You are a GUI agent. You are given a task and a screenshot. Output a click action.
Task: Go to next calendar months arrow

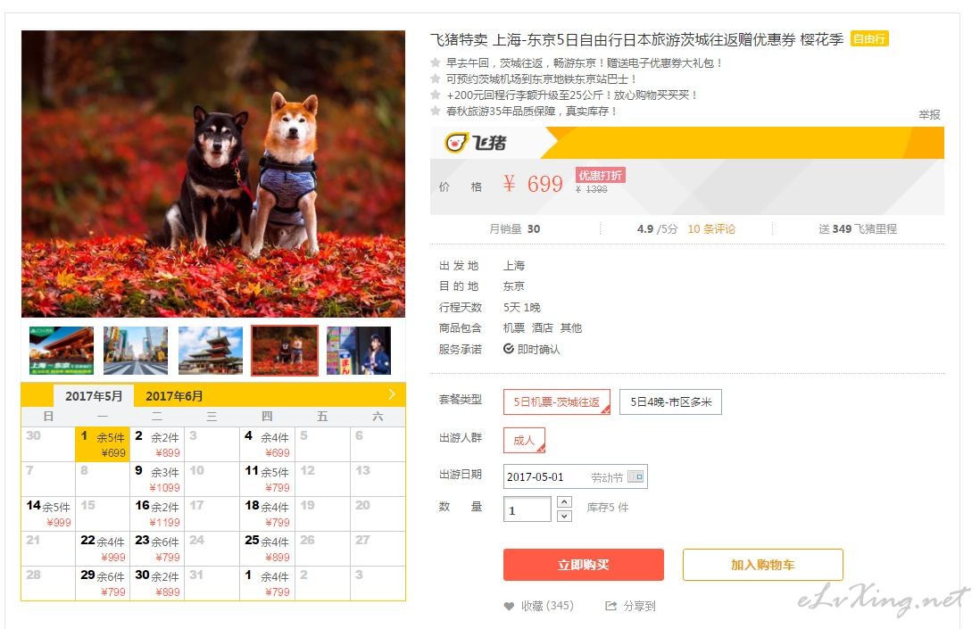[392, 394]
